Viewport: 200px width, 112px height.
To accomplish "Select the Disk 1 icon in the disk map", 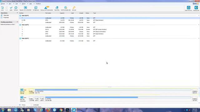I will tap(22, 97).
